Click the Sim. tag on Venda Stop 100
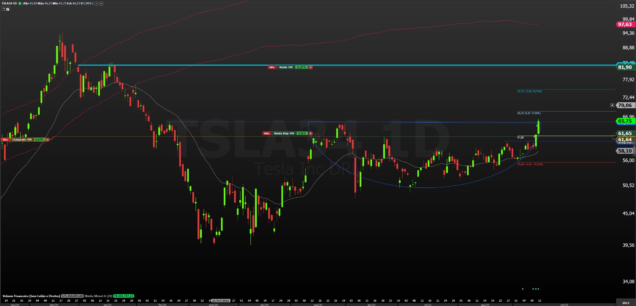 (267, 134)
